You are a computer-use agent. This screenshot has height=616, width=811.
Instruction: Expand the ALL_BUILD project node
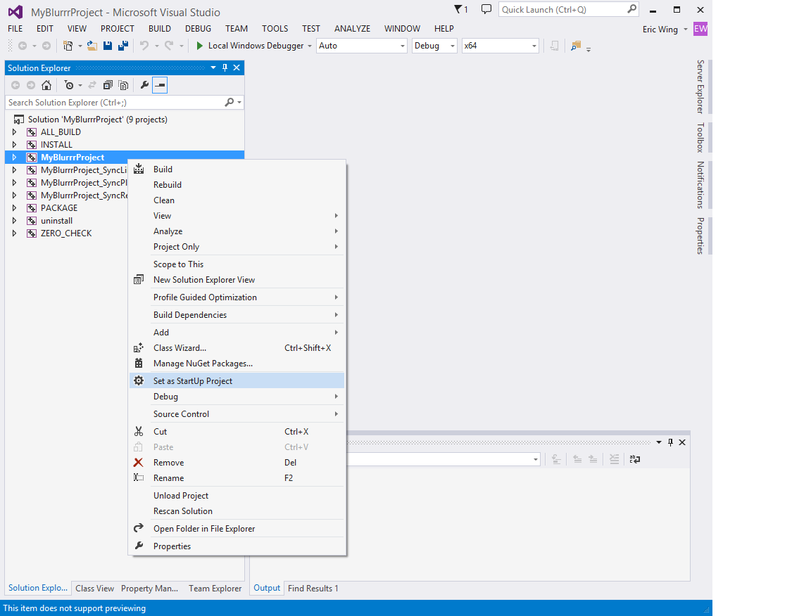(14, 132)
